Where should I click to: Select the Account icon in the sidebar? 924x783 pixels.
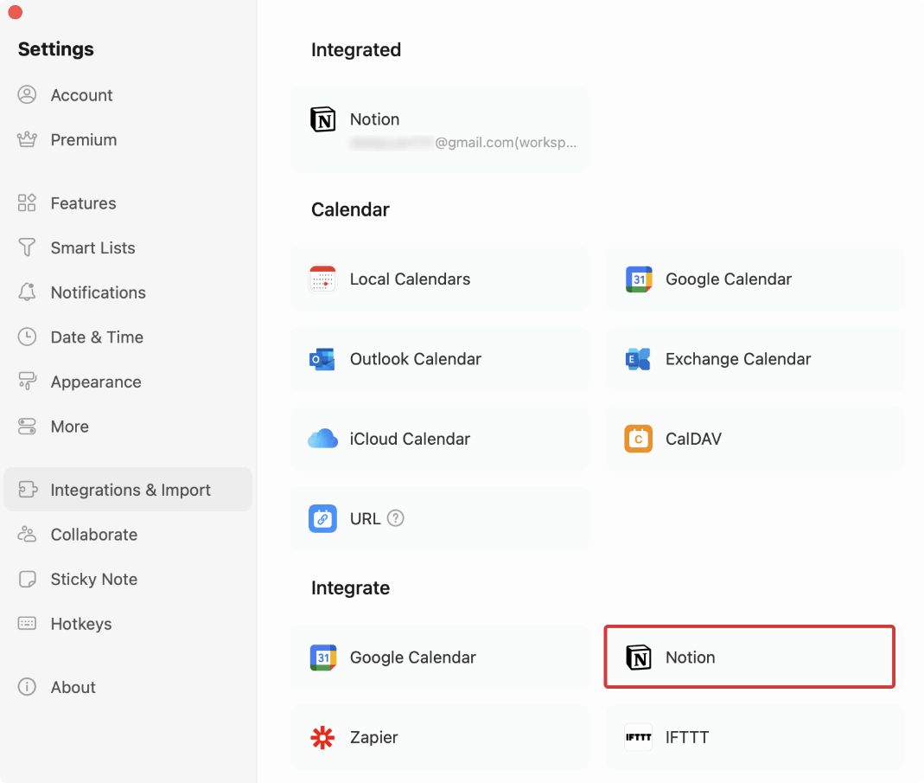(28, 94)
